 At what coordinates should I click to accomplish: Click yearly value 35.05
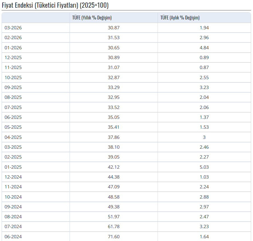pos(113,117)
